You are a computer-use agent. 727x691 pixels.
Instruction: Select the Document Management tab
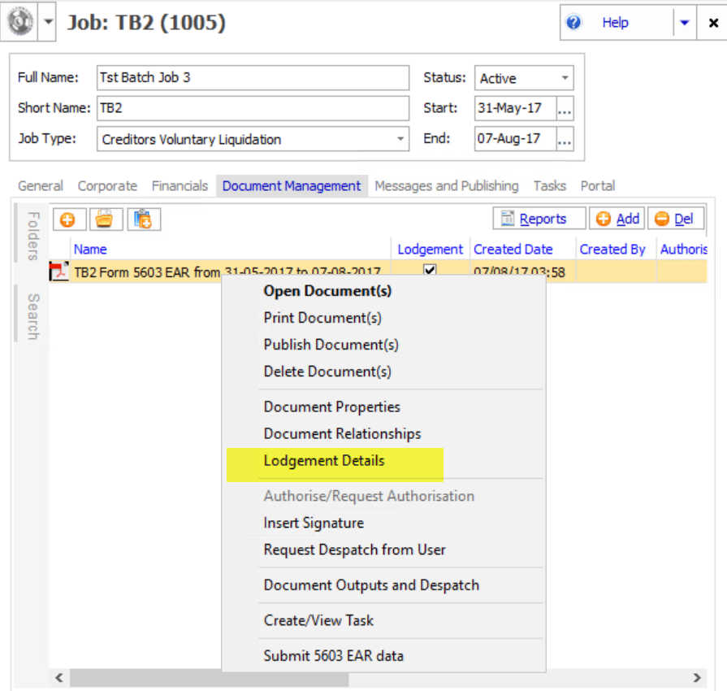point(292,185)
